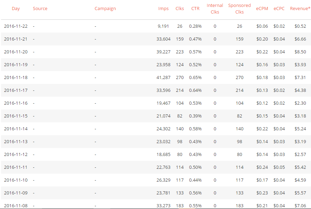Click the $6.66 revenue value

click(x=300, y=39)
